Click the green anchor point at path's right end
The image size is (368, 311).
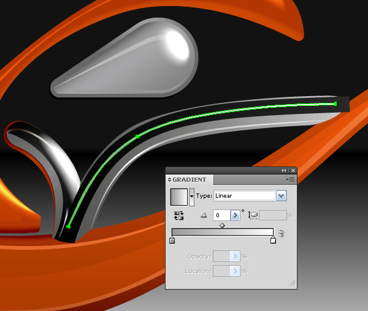click(x=335, y=103)
